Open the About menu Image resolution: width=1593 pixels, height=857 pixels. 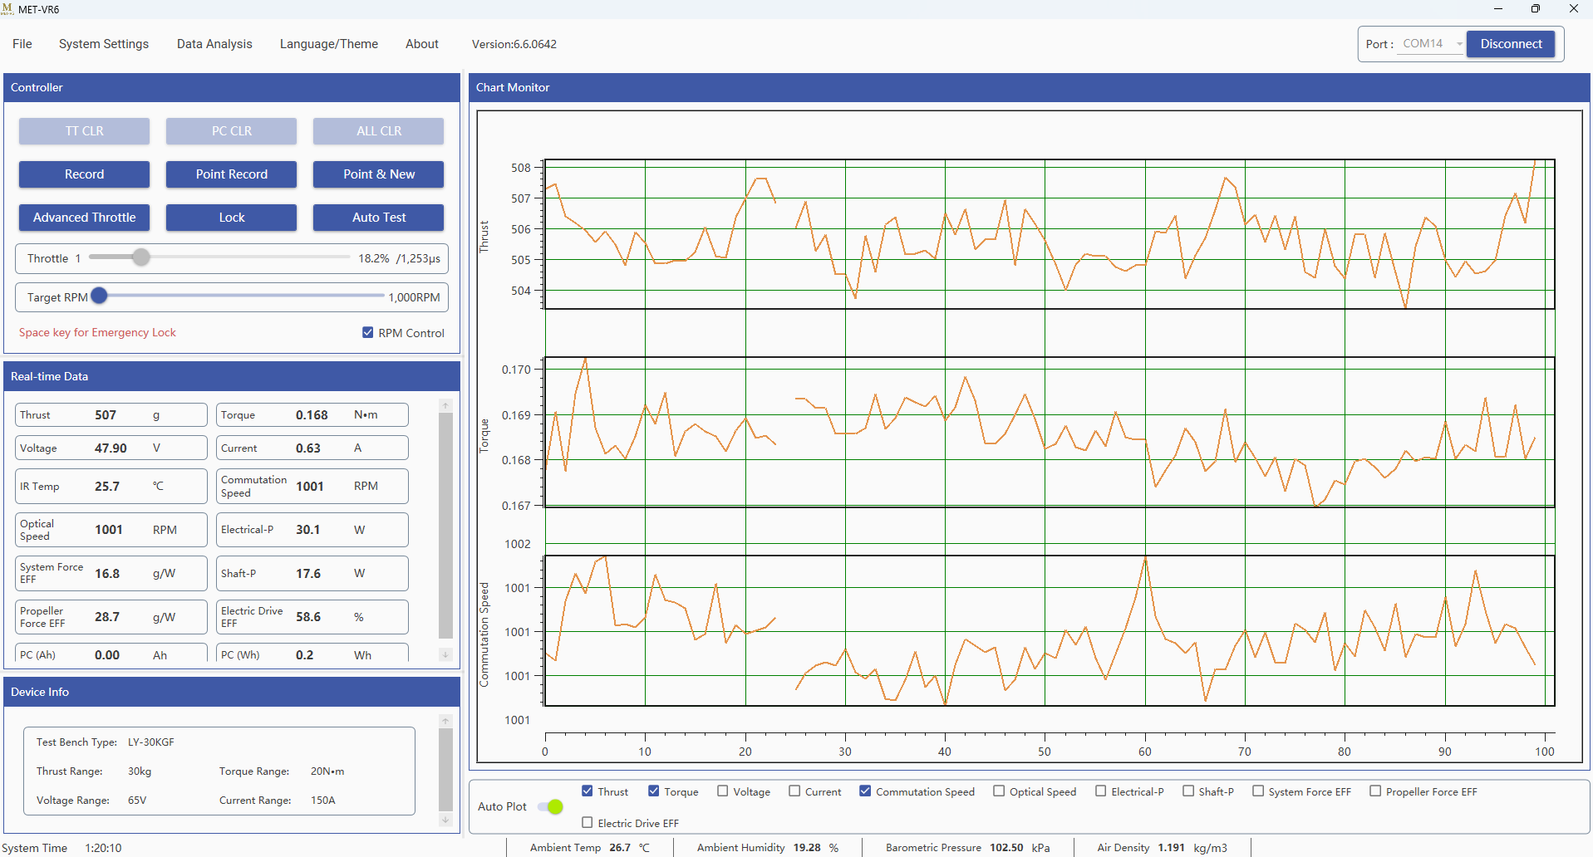(x=422, y=44)
